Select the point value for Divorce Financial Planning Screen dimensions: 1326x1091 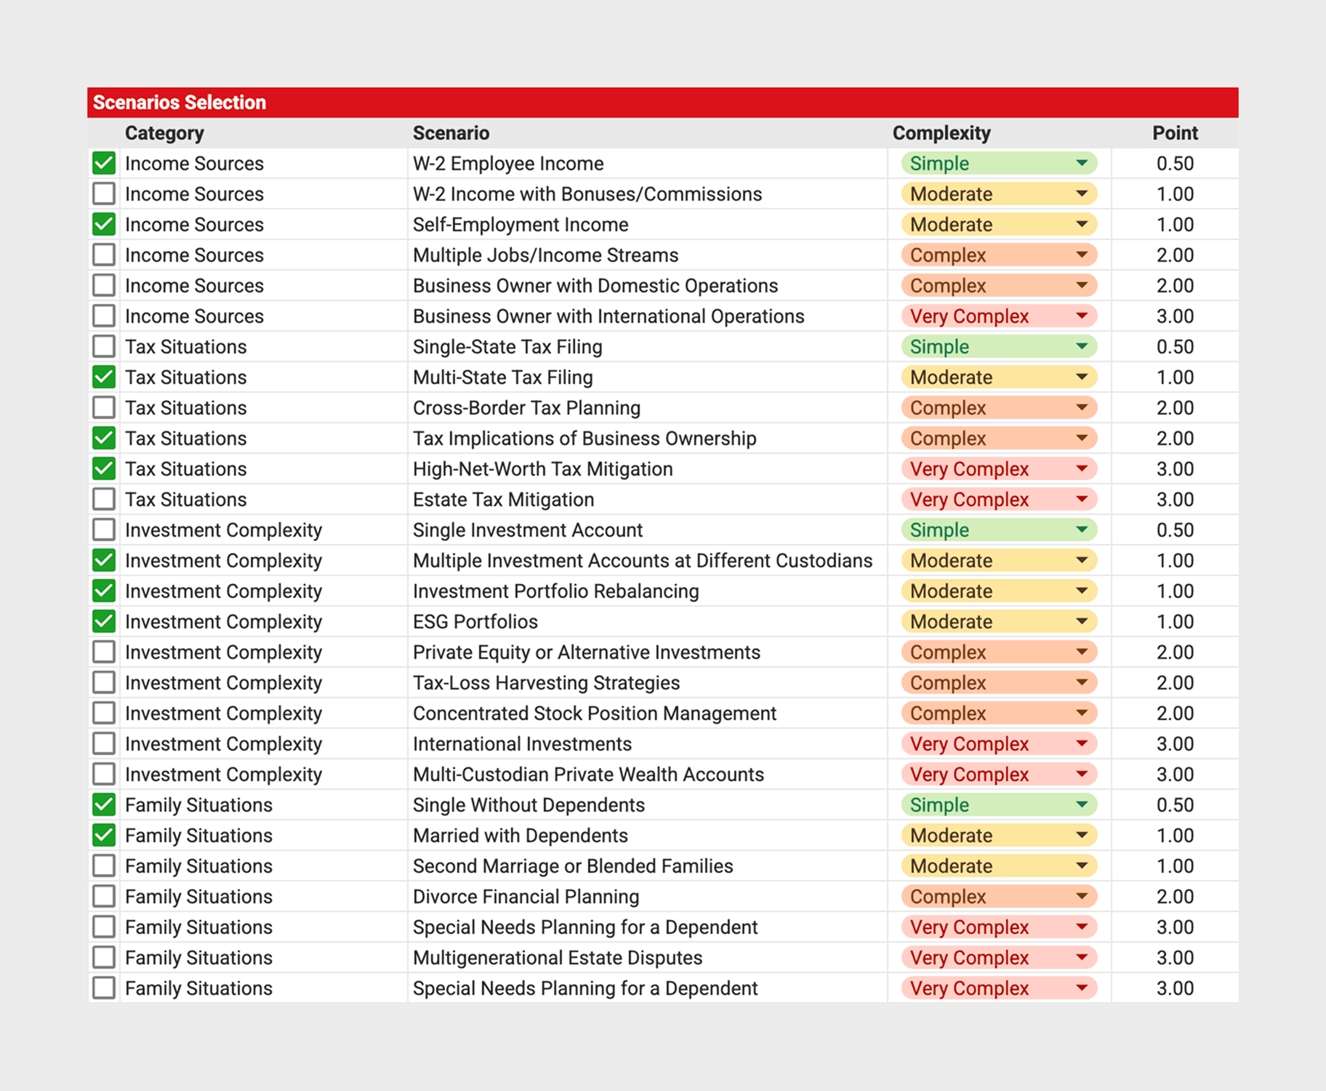coord(1175,897)
